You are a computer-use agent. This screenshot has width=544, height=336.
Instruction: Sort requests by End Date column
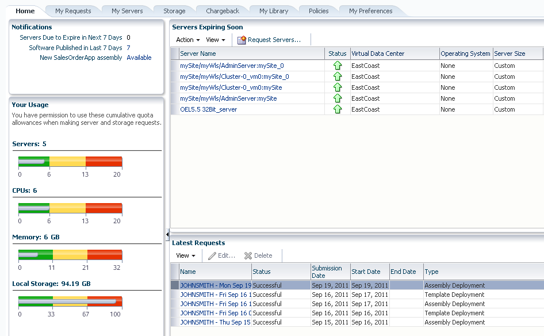tap(406, 272)
